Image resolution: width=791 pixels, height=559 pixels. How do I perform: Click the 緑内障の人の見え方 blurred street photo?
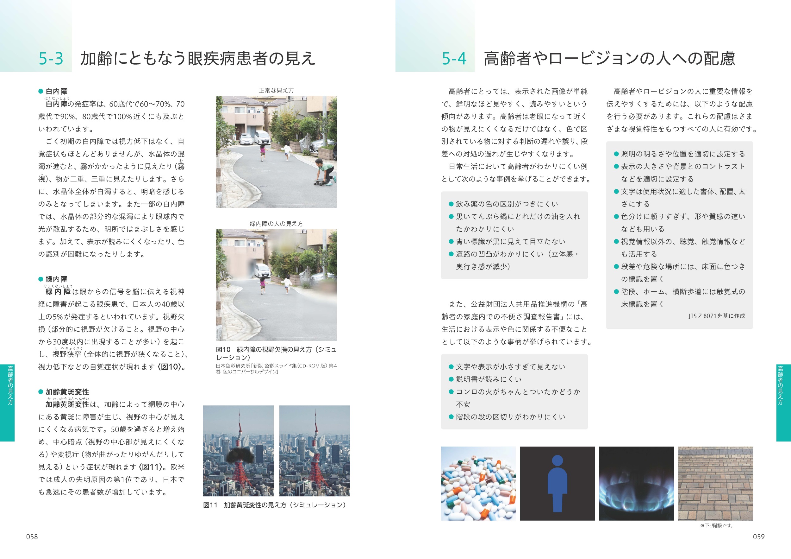click(x=276, y=285)
